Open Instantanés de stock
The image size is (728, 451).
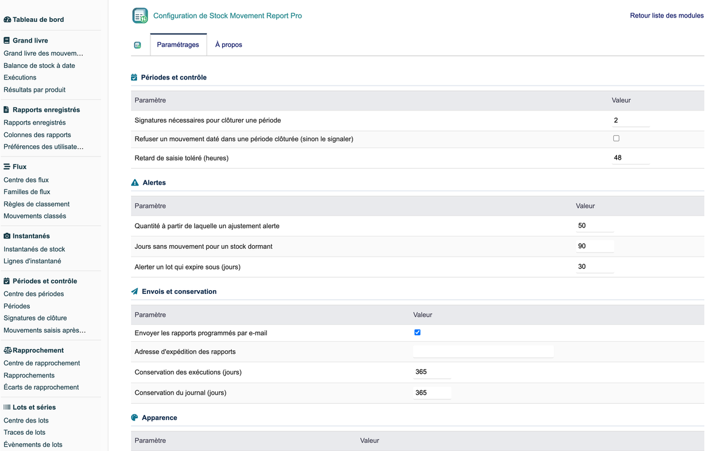pos(35,249)
